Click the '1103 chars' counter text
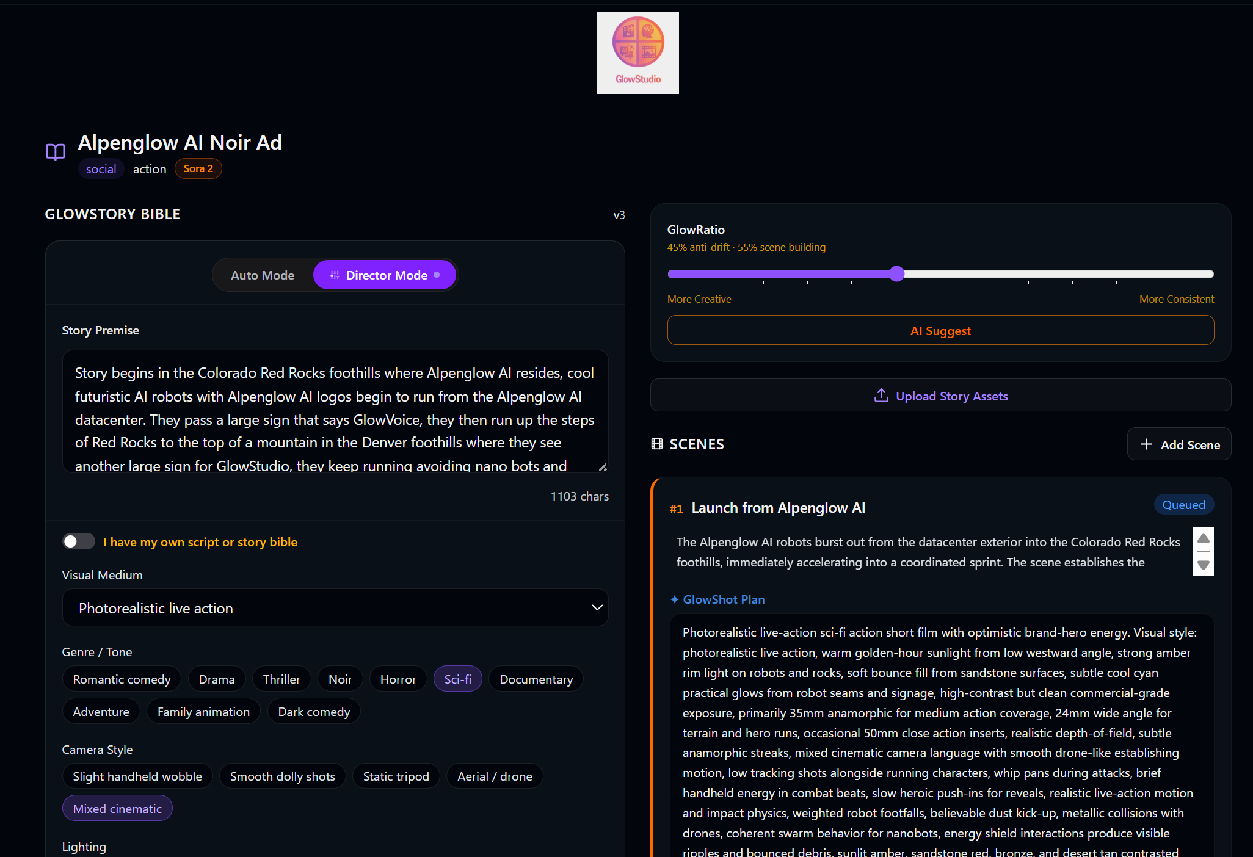Viewport: 1253px width, 857px height. 579,496
